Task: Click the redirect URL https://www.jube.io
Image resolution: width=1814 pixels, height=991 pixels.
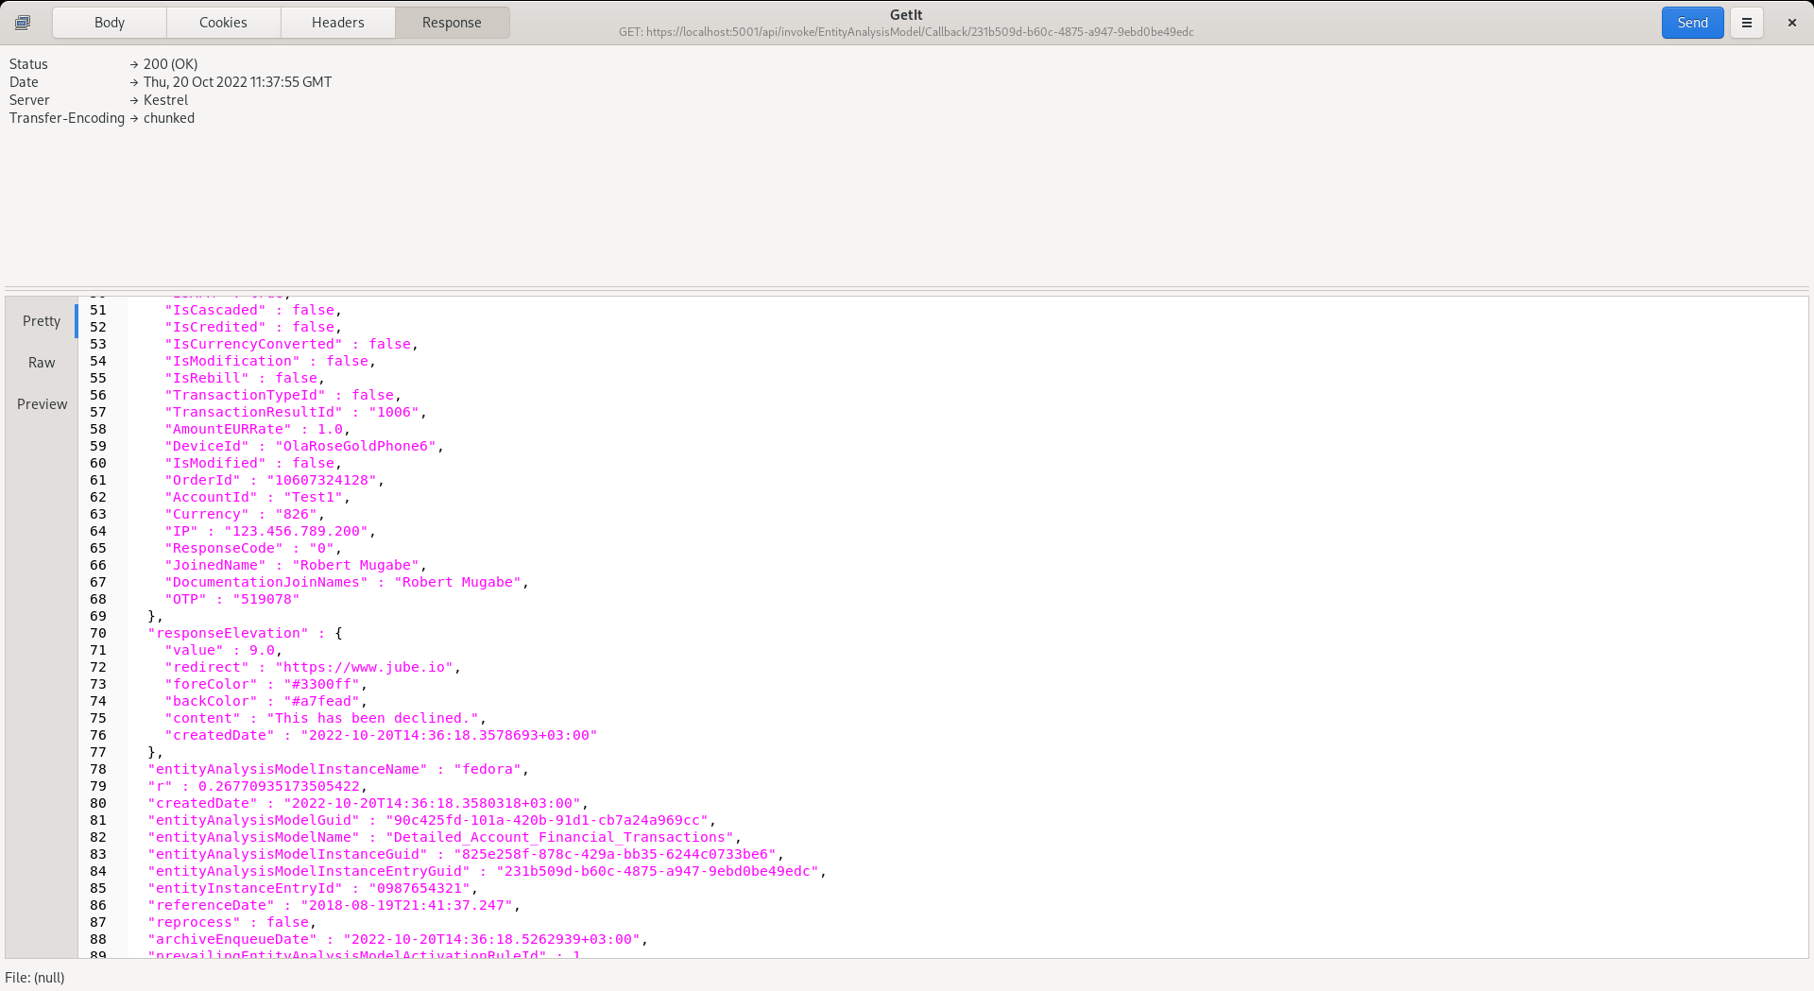Action: pos(364,667)
